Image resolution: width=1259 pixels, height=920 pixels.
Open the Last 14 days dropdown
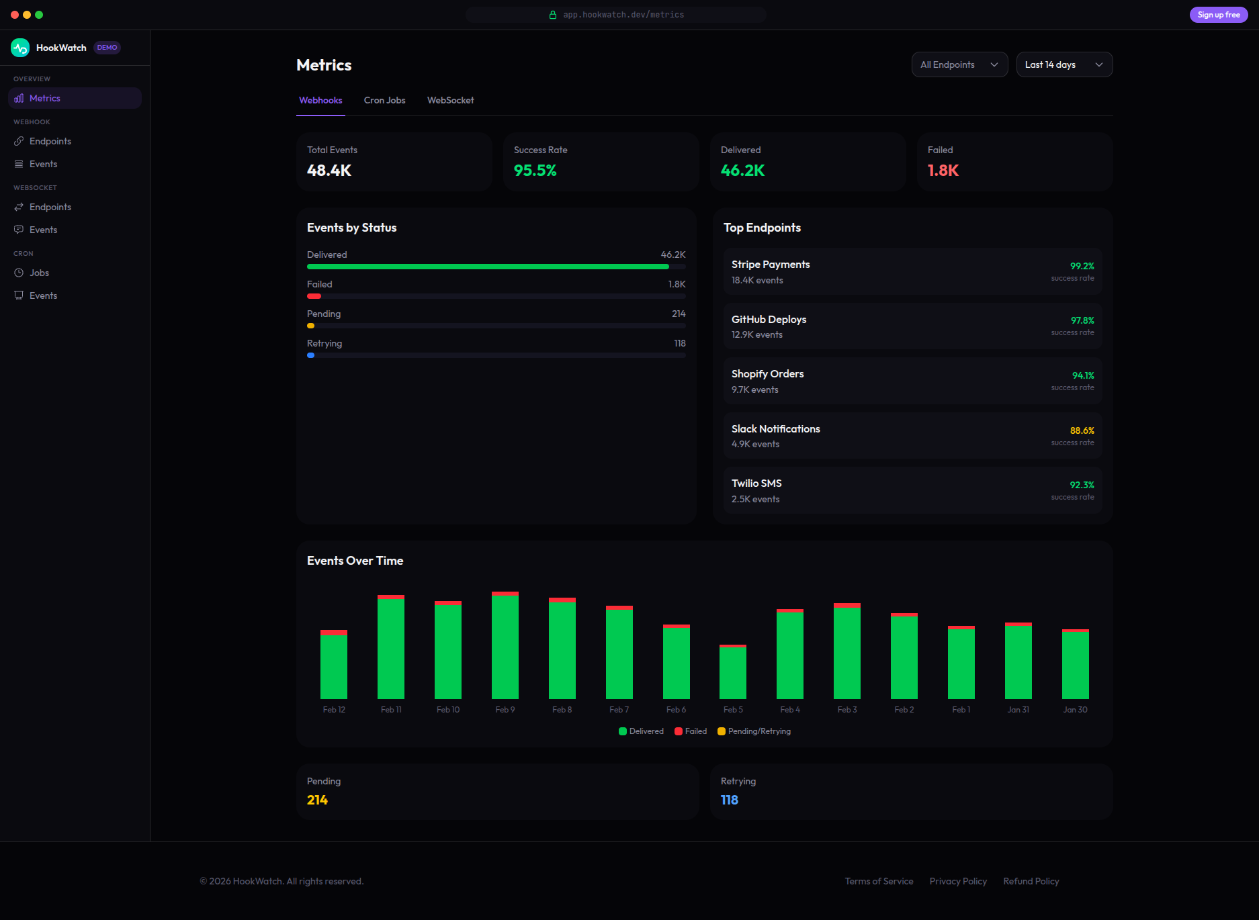coord(1064,64)
